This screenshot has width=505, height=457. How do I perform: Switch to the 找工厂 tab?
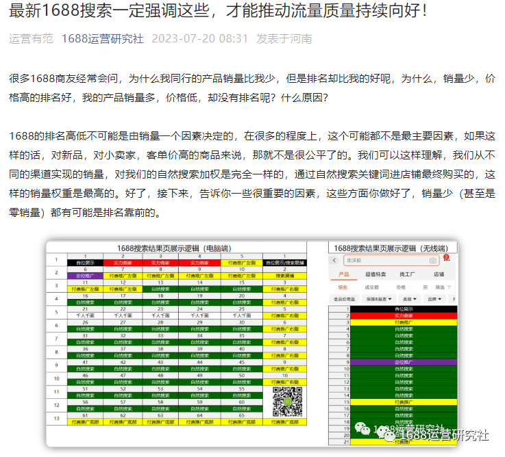pyautogui.click(x=407, y=274)
